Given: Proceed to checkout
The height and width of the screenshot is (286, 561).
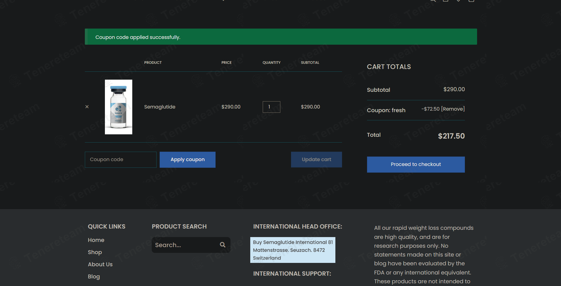Looking at the screenshot, I should (416, 164).
